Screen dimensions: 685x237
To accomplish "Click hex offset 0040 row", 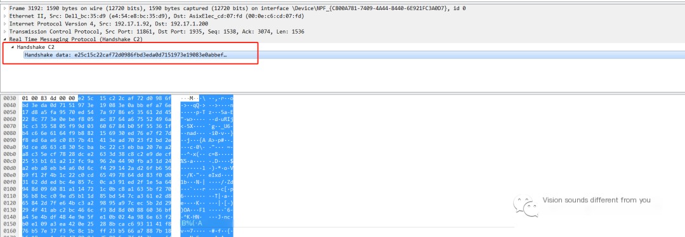I will (x=9, y=105).
